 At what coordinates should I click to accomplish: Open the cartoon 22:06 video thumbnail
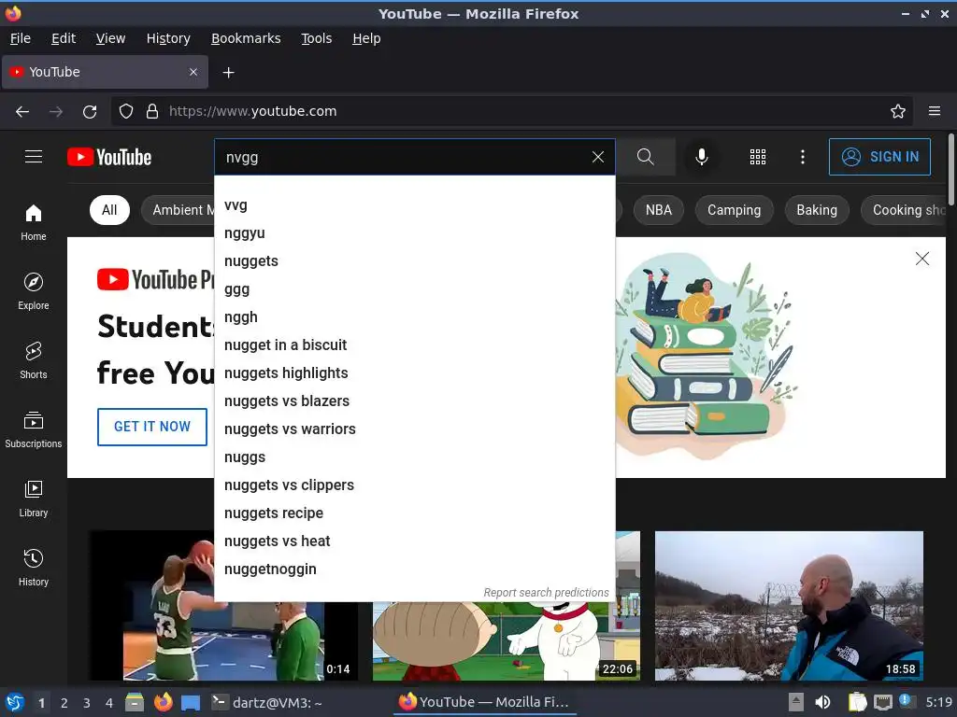tap(507, 641)
